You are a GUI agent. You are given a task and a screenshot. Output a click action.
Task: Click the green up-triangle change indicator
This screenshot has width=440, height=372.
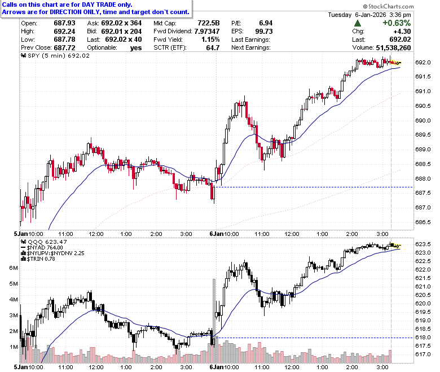[358, 23]
